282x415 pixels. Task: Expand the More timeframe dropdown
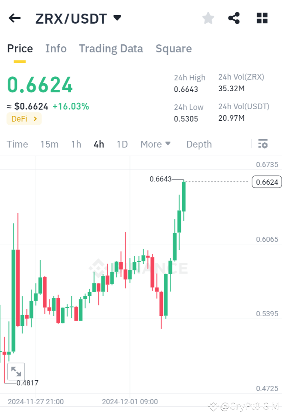tap(155, 144)
